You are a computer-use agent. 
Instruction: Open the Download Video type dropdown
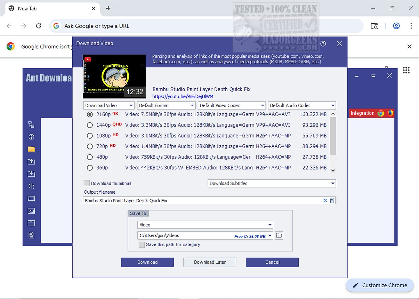pos(109,105)
